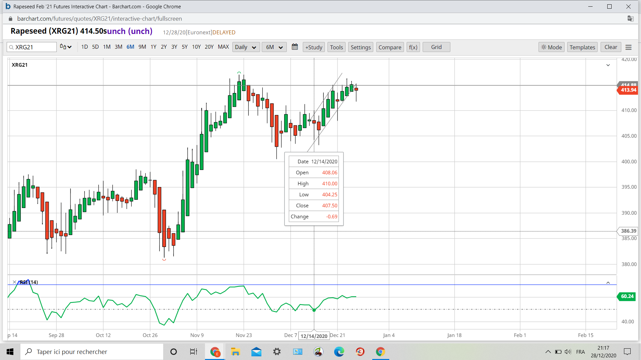Collapse the XRG21 price pane chevron
Viewport: 641px width, 360px height.
[608, 65]
